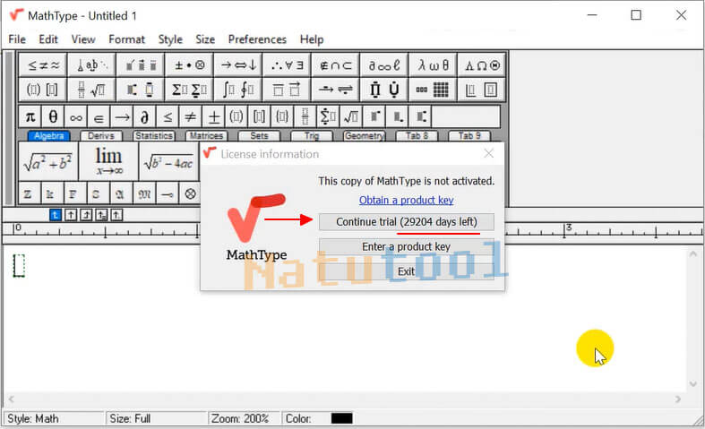The image size is (705, 429).
Task: Switch to Tab 8
Action: coord(417,136)
